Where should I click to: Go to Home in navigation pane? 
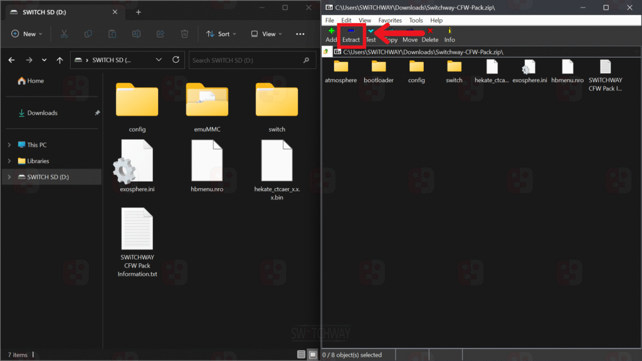pos(31,81)
